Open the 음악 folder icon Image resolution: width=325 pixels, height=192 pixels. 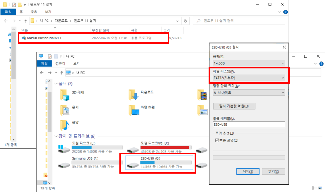coord(64,125)
